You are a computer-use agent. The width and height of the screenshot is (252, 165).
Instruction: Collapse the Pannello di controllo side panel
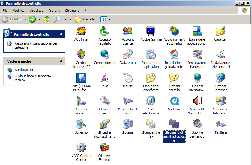[61, 34]
